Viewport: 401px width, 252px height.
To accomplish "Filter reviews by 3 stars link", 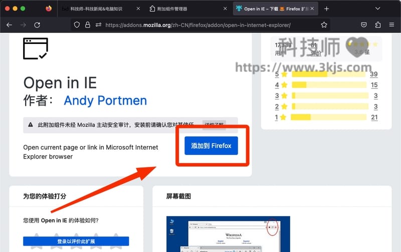I will (277, 95).
